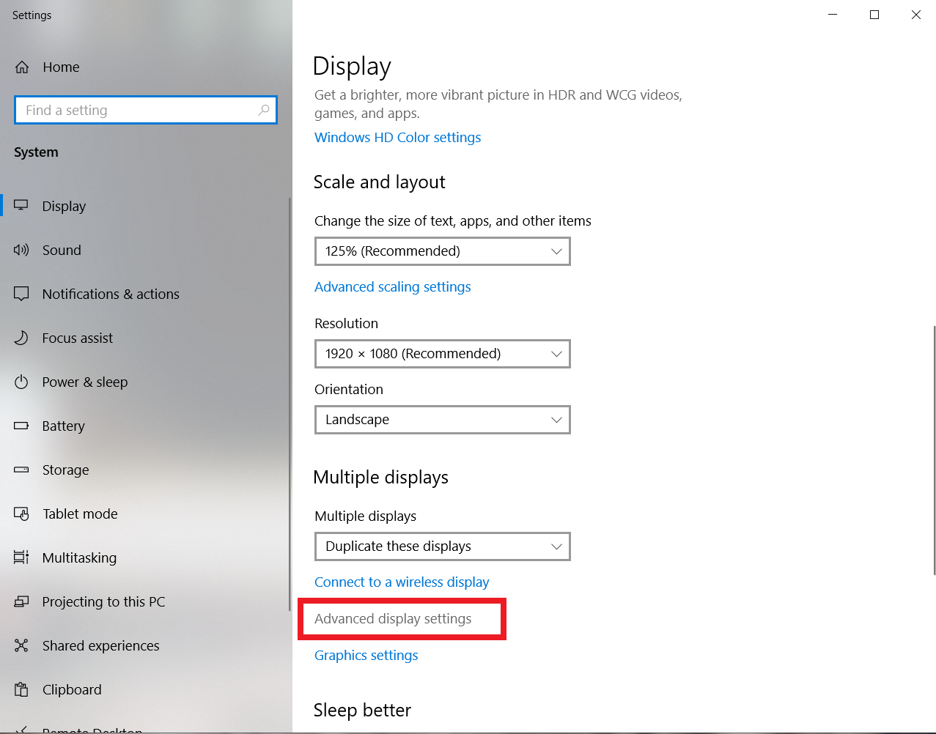Screen dimensions: 936x734
Task: Click the main page vertical scrollbar
Action: [934, 451]
